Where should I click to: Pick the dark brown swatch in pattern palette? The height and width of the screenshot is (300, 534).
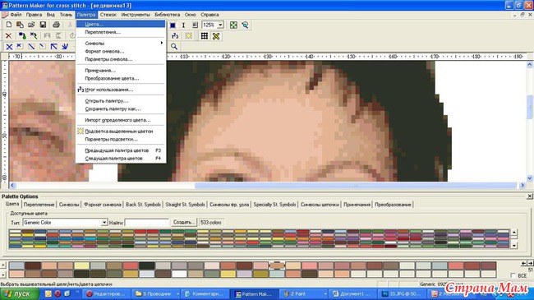[x=33, y=265]
